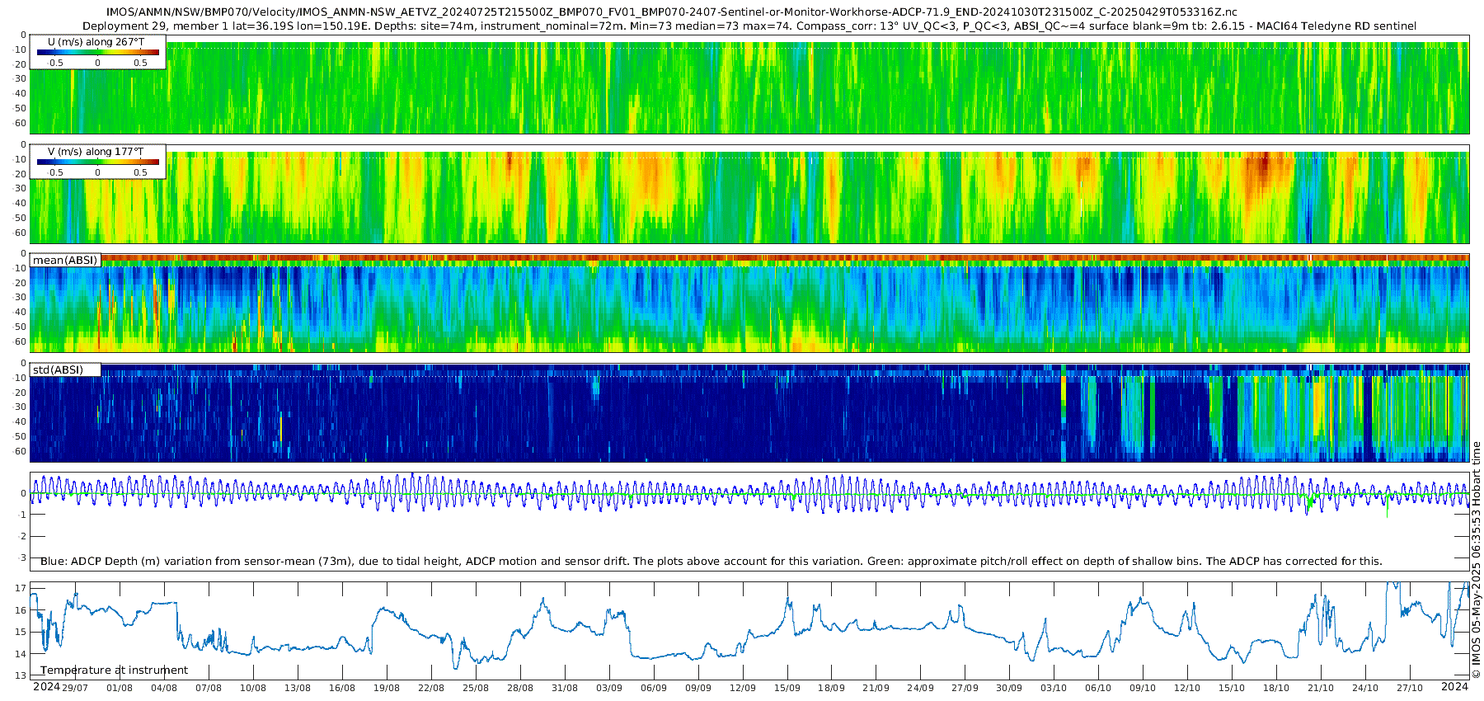The height and width of the screenshot is (701, 1484).
Task: Click the NetCDF file path title
Action: 671,12
